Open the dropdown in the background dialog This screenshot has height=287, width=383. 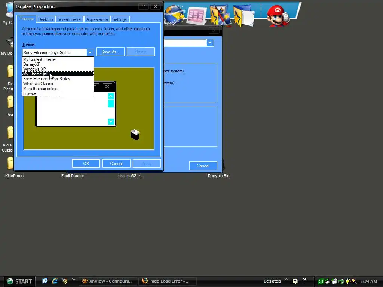(x=210, y=43)
